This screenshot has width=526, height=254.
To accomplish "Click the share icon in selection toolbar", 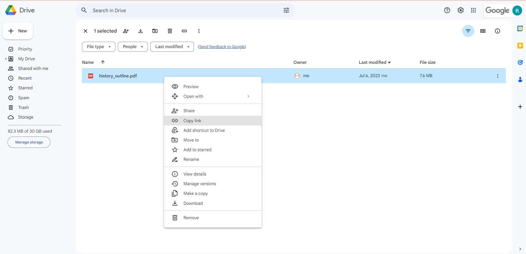I will [126, 31].
